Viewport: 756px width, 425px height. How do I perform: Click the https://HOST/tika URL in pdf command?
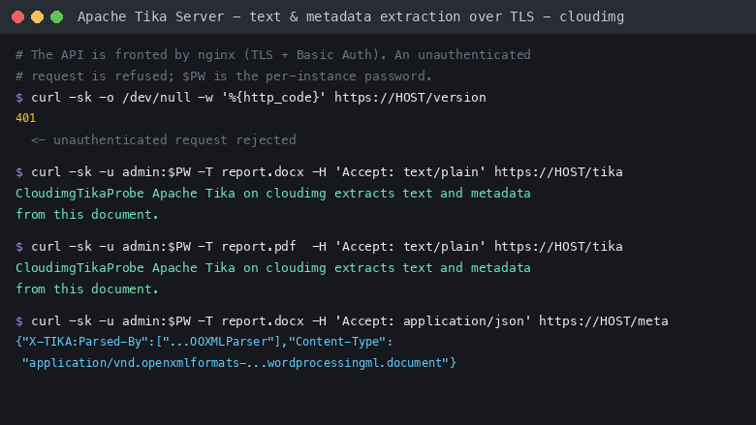click(558, 247)
